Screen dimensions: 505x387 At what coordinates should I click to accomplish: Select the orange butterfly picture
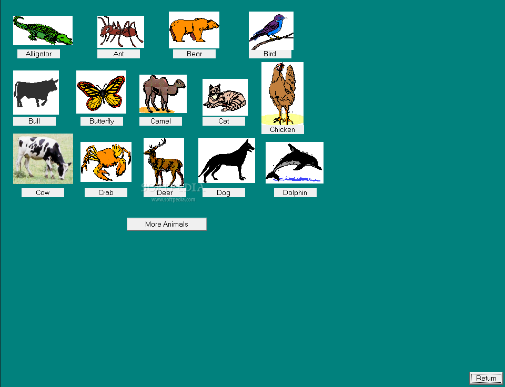(102, 92)
